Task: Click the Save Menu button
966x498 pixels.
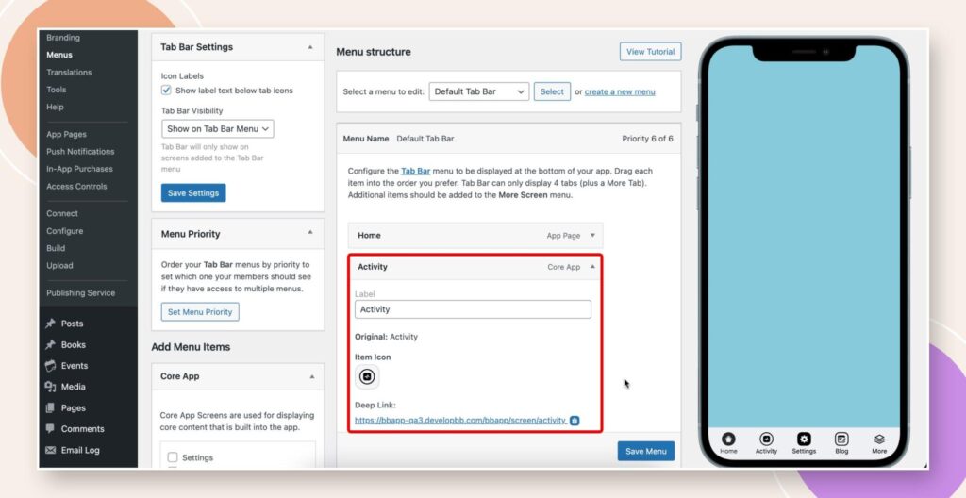Action: point(645,451)
